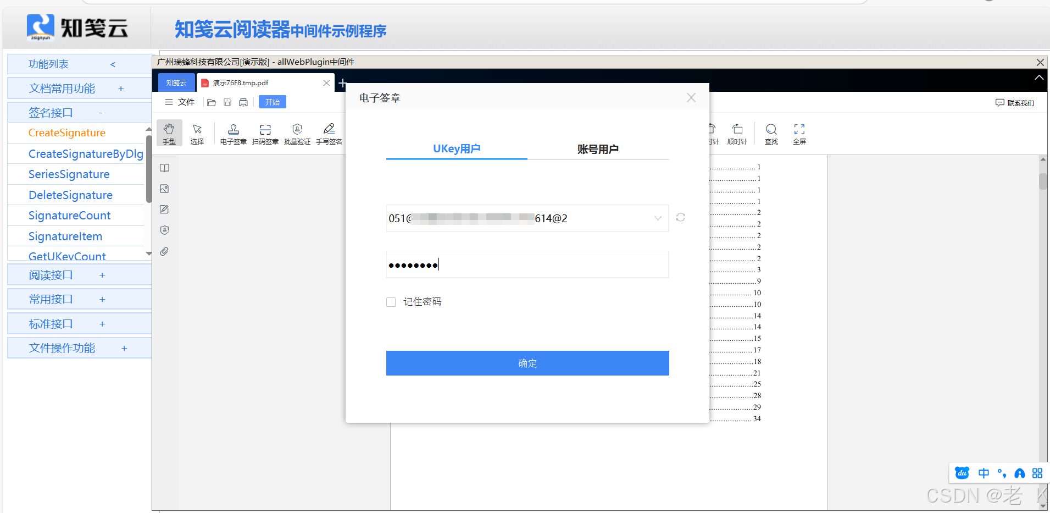Select the 开始 ribbon tab

coord(273,102)
